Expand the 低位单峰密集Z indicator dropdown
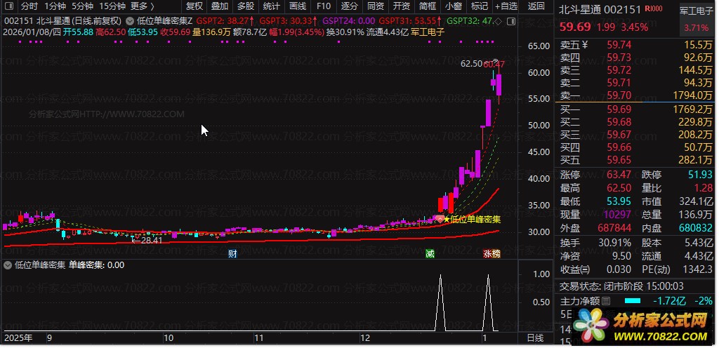The height and width of the screenshot is (348, 719). point(130,20)
